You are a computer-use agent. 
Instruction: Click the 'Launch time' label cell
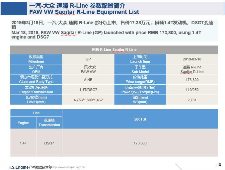pyautogui.click(x=140, y=59)
